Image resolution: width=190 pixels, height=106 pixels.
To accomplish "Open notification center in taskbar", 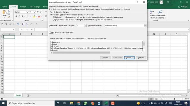I will (x=186, y=103).
